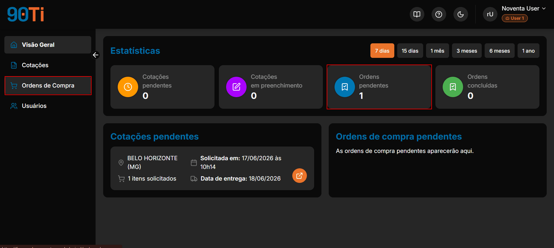
Task: Click the rU user avatar
Action: [x=490, y=14]
